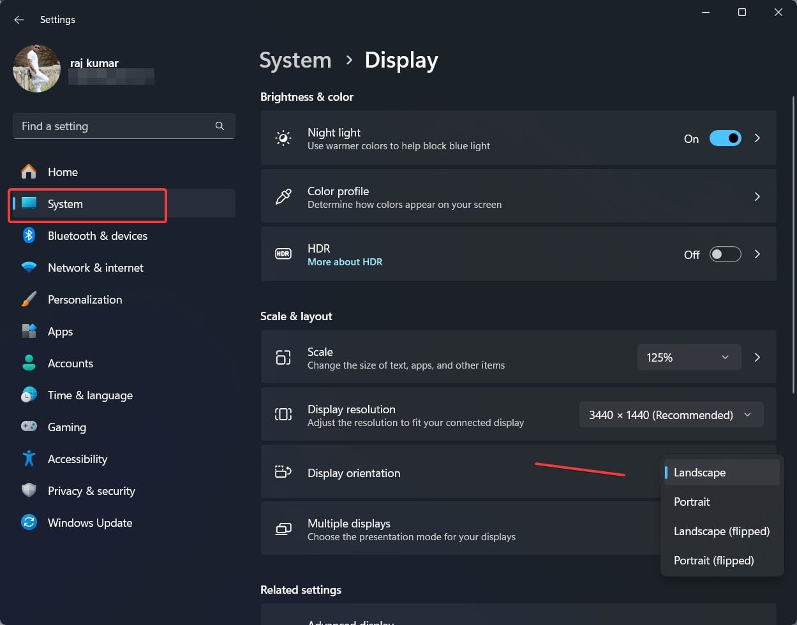The width and height of the screenshot is (797, 625).
Task: Open the Display resolution dropdown
Action: [671, 415]
